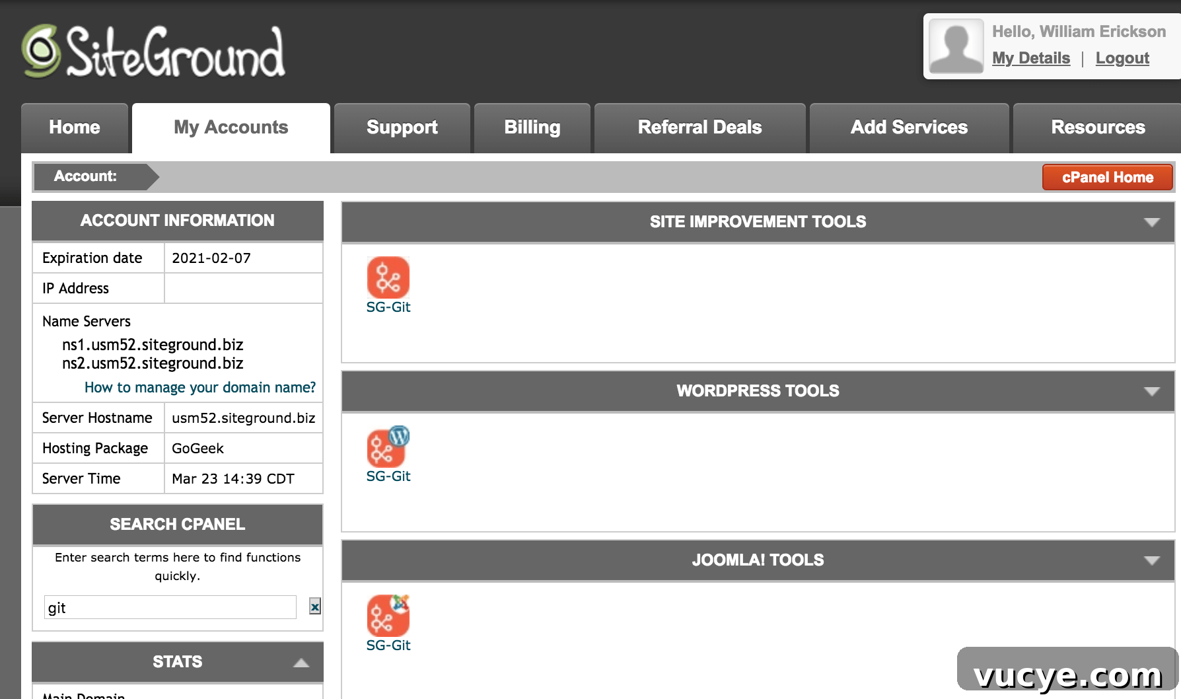Focus the cPanel search field containing 'git'
The width and height of the screenshot is (1181, 699).
170,607
